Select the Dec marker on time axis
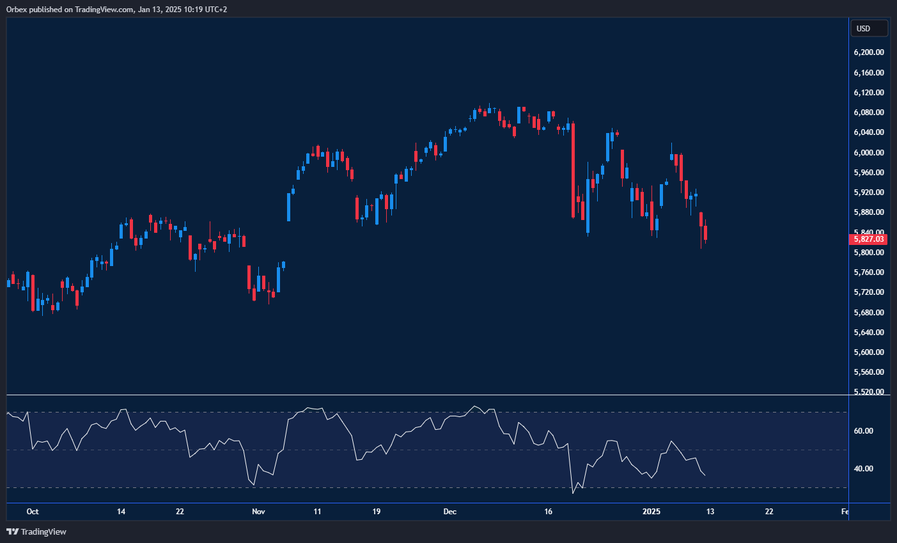The width and height of the screenshot is (897, 543). pos(450,512)
